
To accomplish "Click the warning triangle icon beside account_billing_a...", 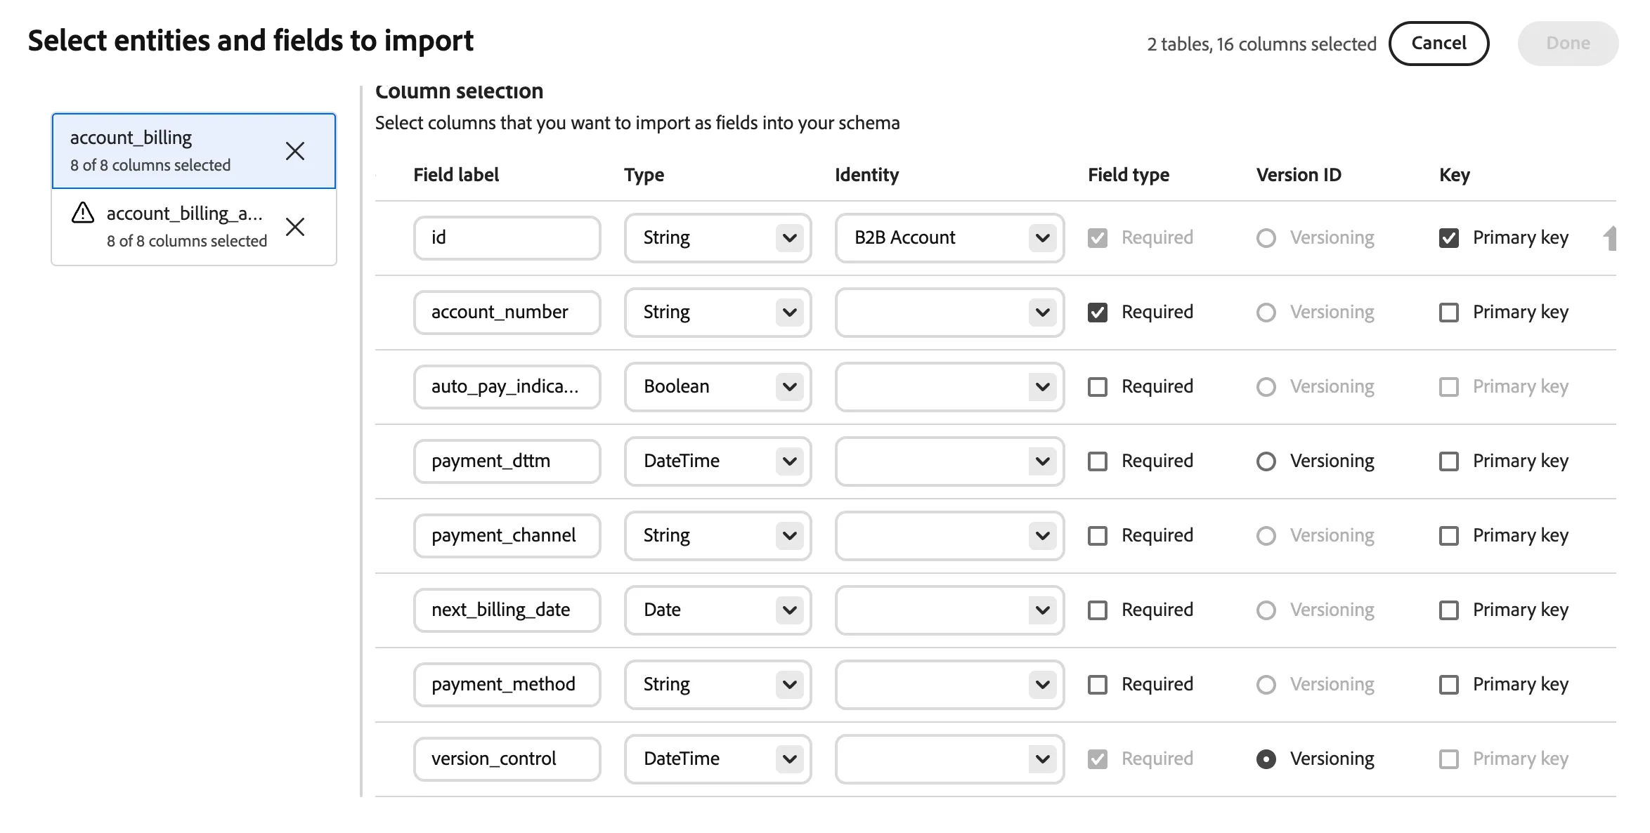I will click(83, 213).
